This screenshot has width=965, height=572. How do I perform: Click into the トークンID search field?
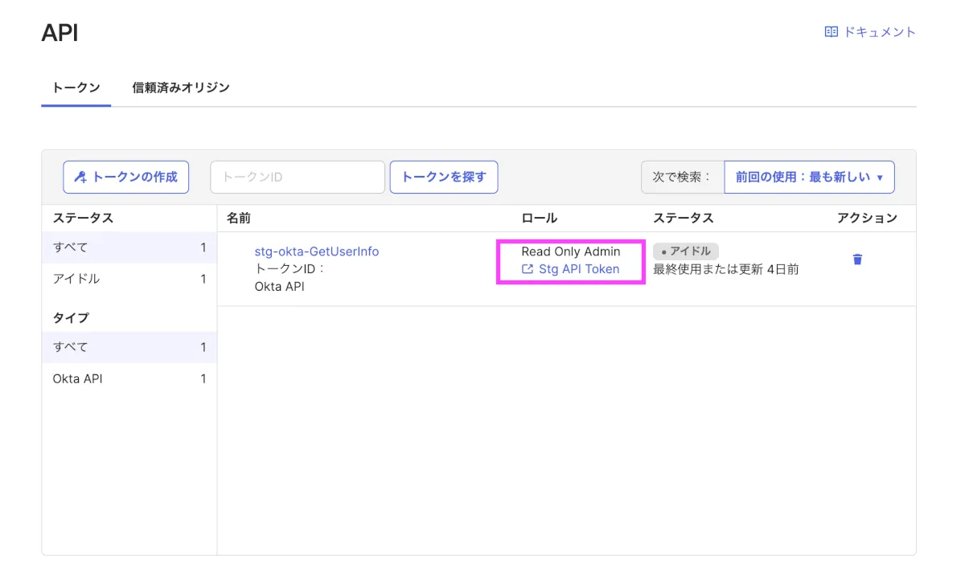click(x=298, y=178)
